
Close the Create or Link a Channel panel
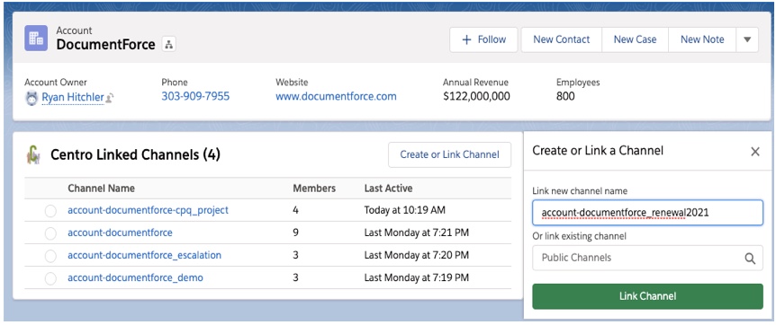pos(754,152)
